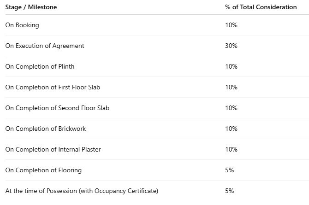Click the Stage / Milestone column header
The image size is (309, 205).
(31, 7)
